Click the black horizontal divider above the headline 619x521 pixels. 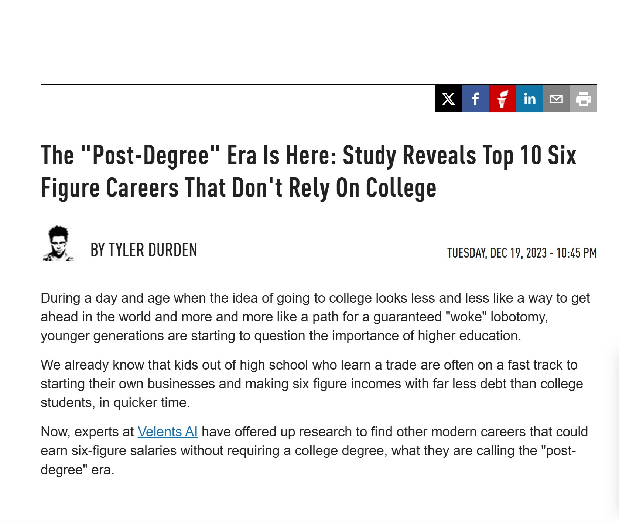(x=236, y=85)
